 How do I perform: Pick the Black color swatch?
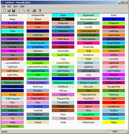(x=63, y=19)
